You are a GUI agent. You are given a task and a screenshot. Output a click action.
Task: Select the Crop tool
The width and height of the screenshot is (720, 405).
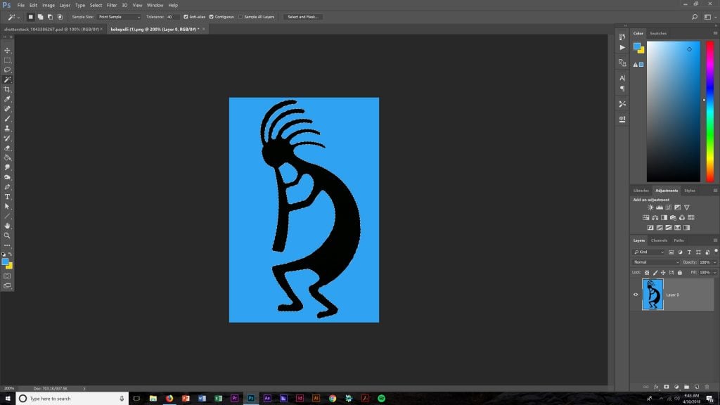coord(7,90)
